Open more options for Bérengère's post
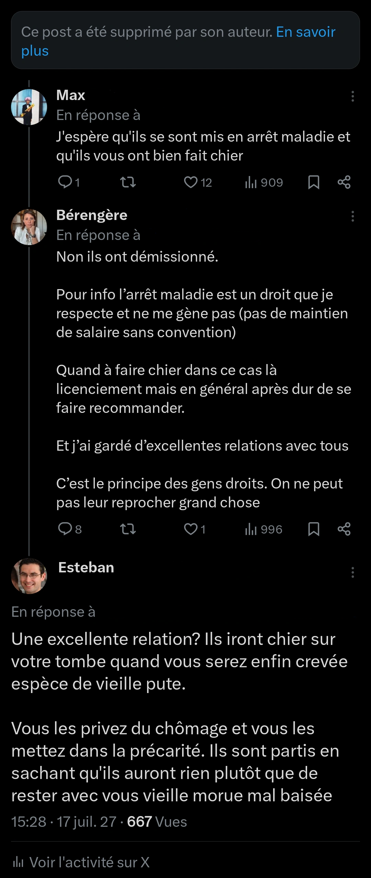This screenshot has width=371, height=878. pos(352,216)
